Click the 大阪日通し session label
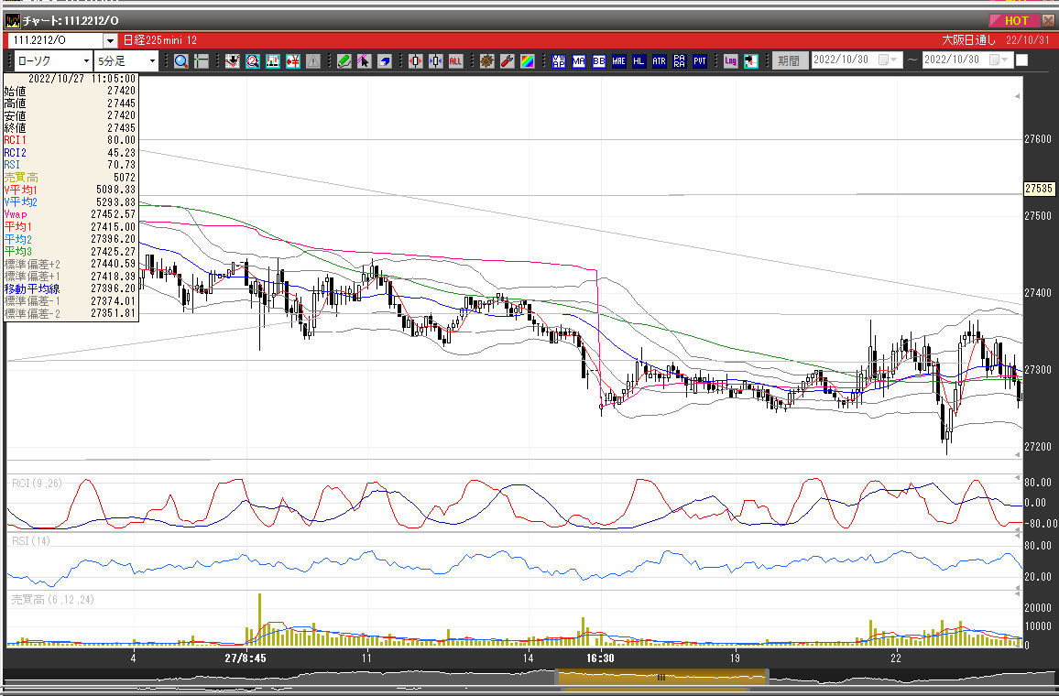This screenshot has width=1059, height=696. [968, 40]
